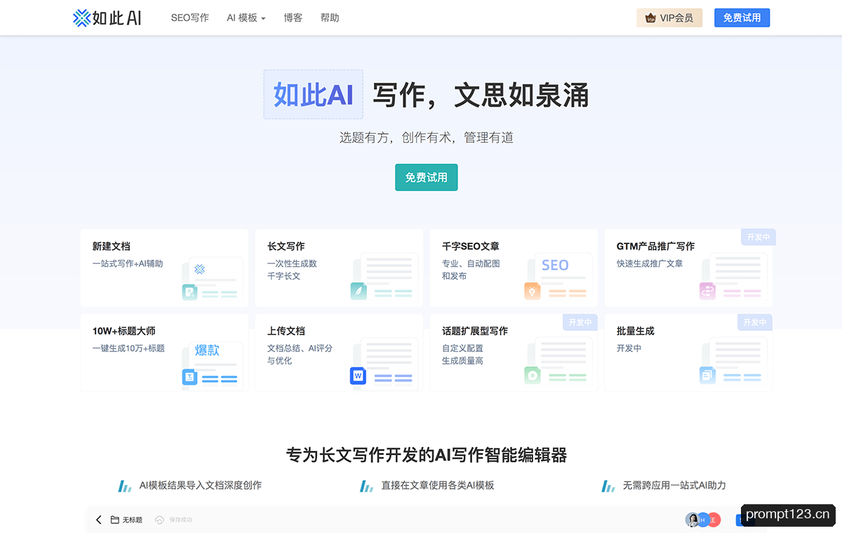Click the bar icon beside AI模板结果导入文档深度创作

click(x=126, y=485)
